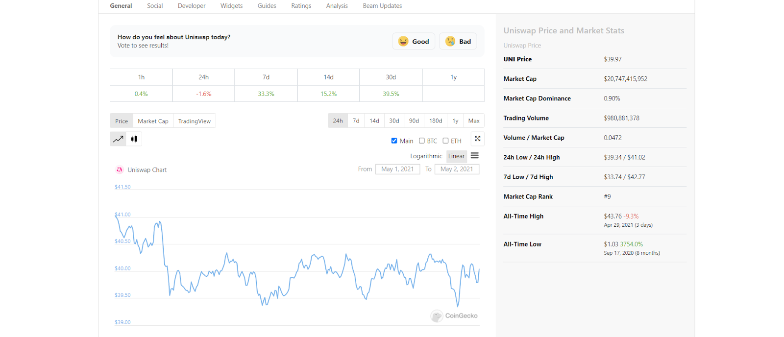The image size is (784, 337).
Task: Switch chart scale to Logarithmic
Action: pos(426,156)
